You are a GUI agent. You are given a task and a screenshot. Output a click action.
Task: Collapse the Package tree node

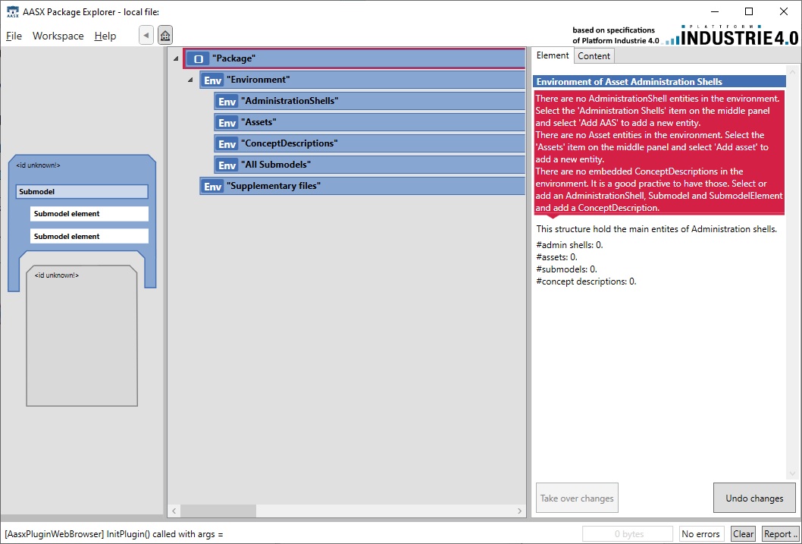[176, 58]
